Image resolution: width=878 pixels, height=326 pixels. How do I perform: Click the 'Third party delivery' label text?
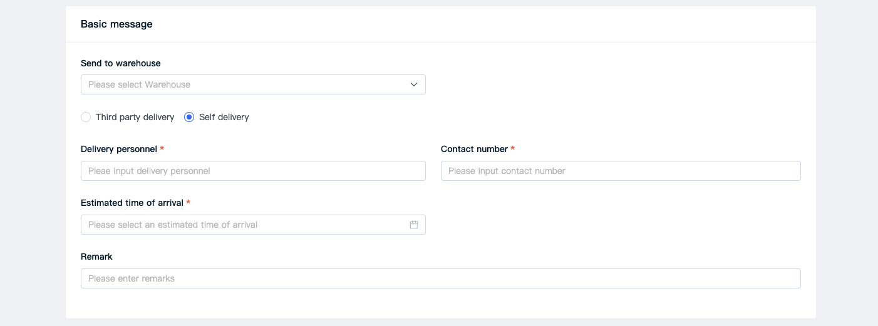pyautogui.click(x=135, y=117)
